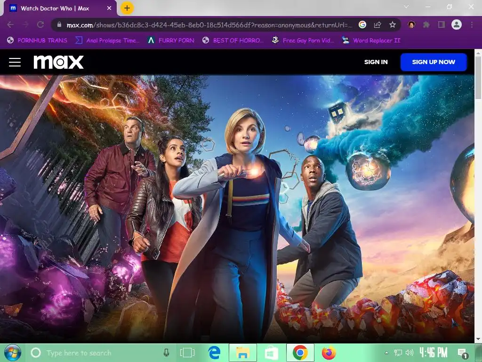This screenshot has width=482, height=362.
Task: Click the SIGN UP NOW button
Action: (x=434, y=62)
